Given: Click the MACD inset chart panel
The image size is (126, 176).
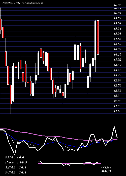Looking at the screenshot, I should (x=69, y=163).
